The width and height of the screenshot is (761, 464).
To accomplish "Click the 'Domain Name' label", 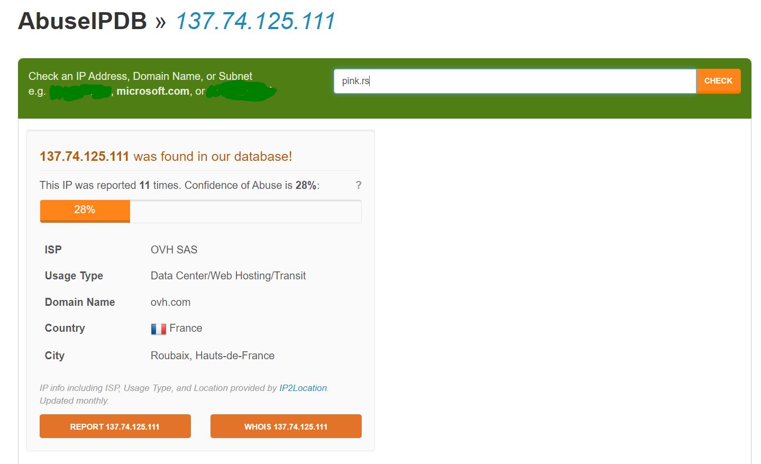I will [x=80, y=302].
